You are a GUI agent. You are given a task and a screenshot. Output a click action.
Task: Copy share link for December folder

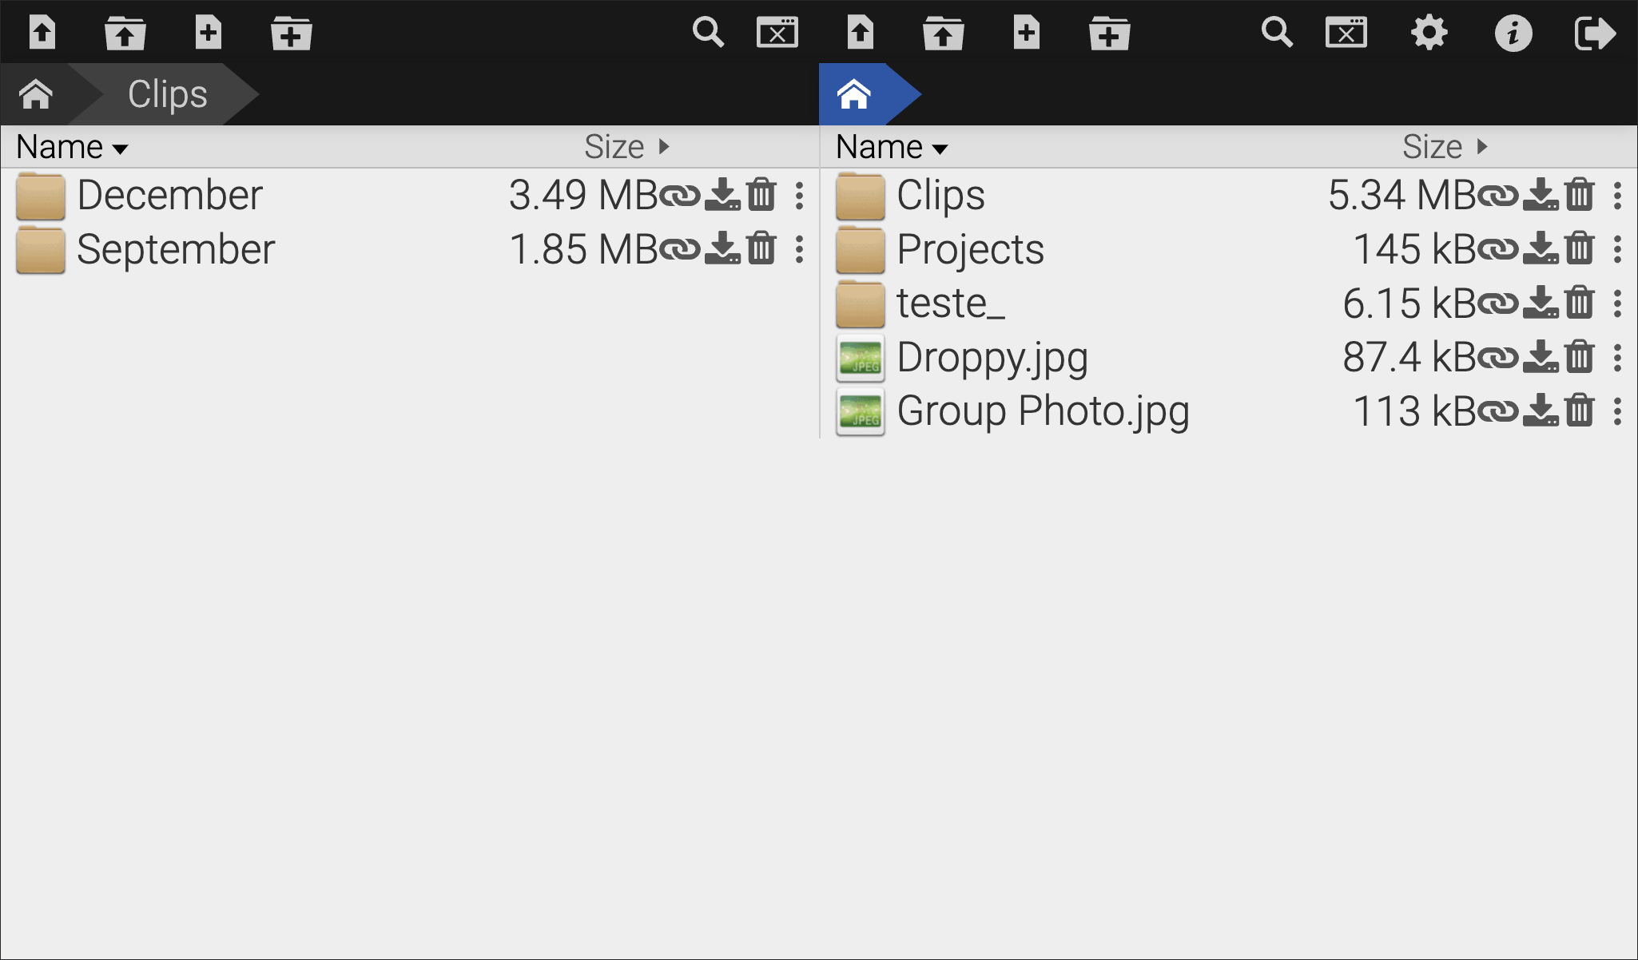click(682, 195)
